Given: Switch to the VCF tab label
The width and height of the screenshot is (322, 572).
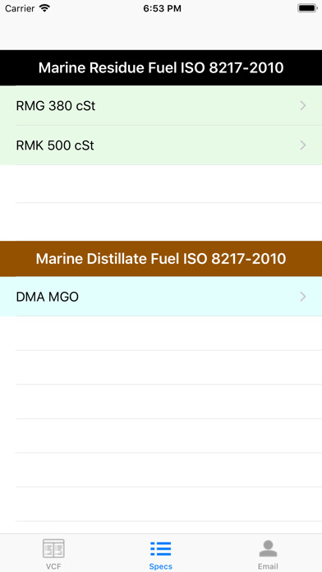Looking at the screenshot, I should (53, 566).
